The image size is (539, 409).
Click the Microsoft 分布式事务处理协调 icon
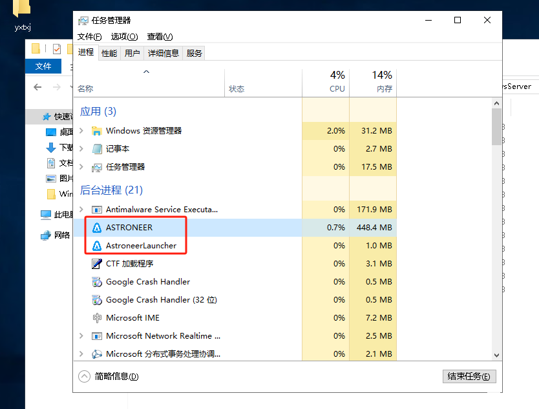point(97,354)
